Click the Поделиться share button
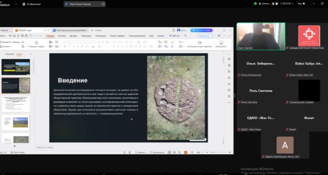This screenshot has width=328, height=175. point(205,36)
